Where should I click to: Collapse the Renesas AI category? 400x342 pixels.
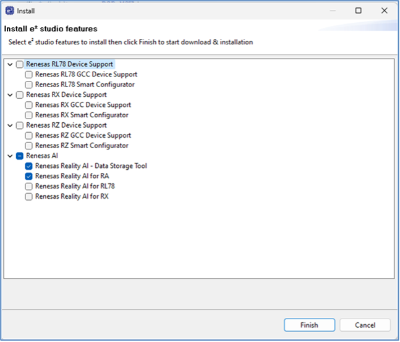click(x=11, y=156)
